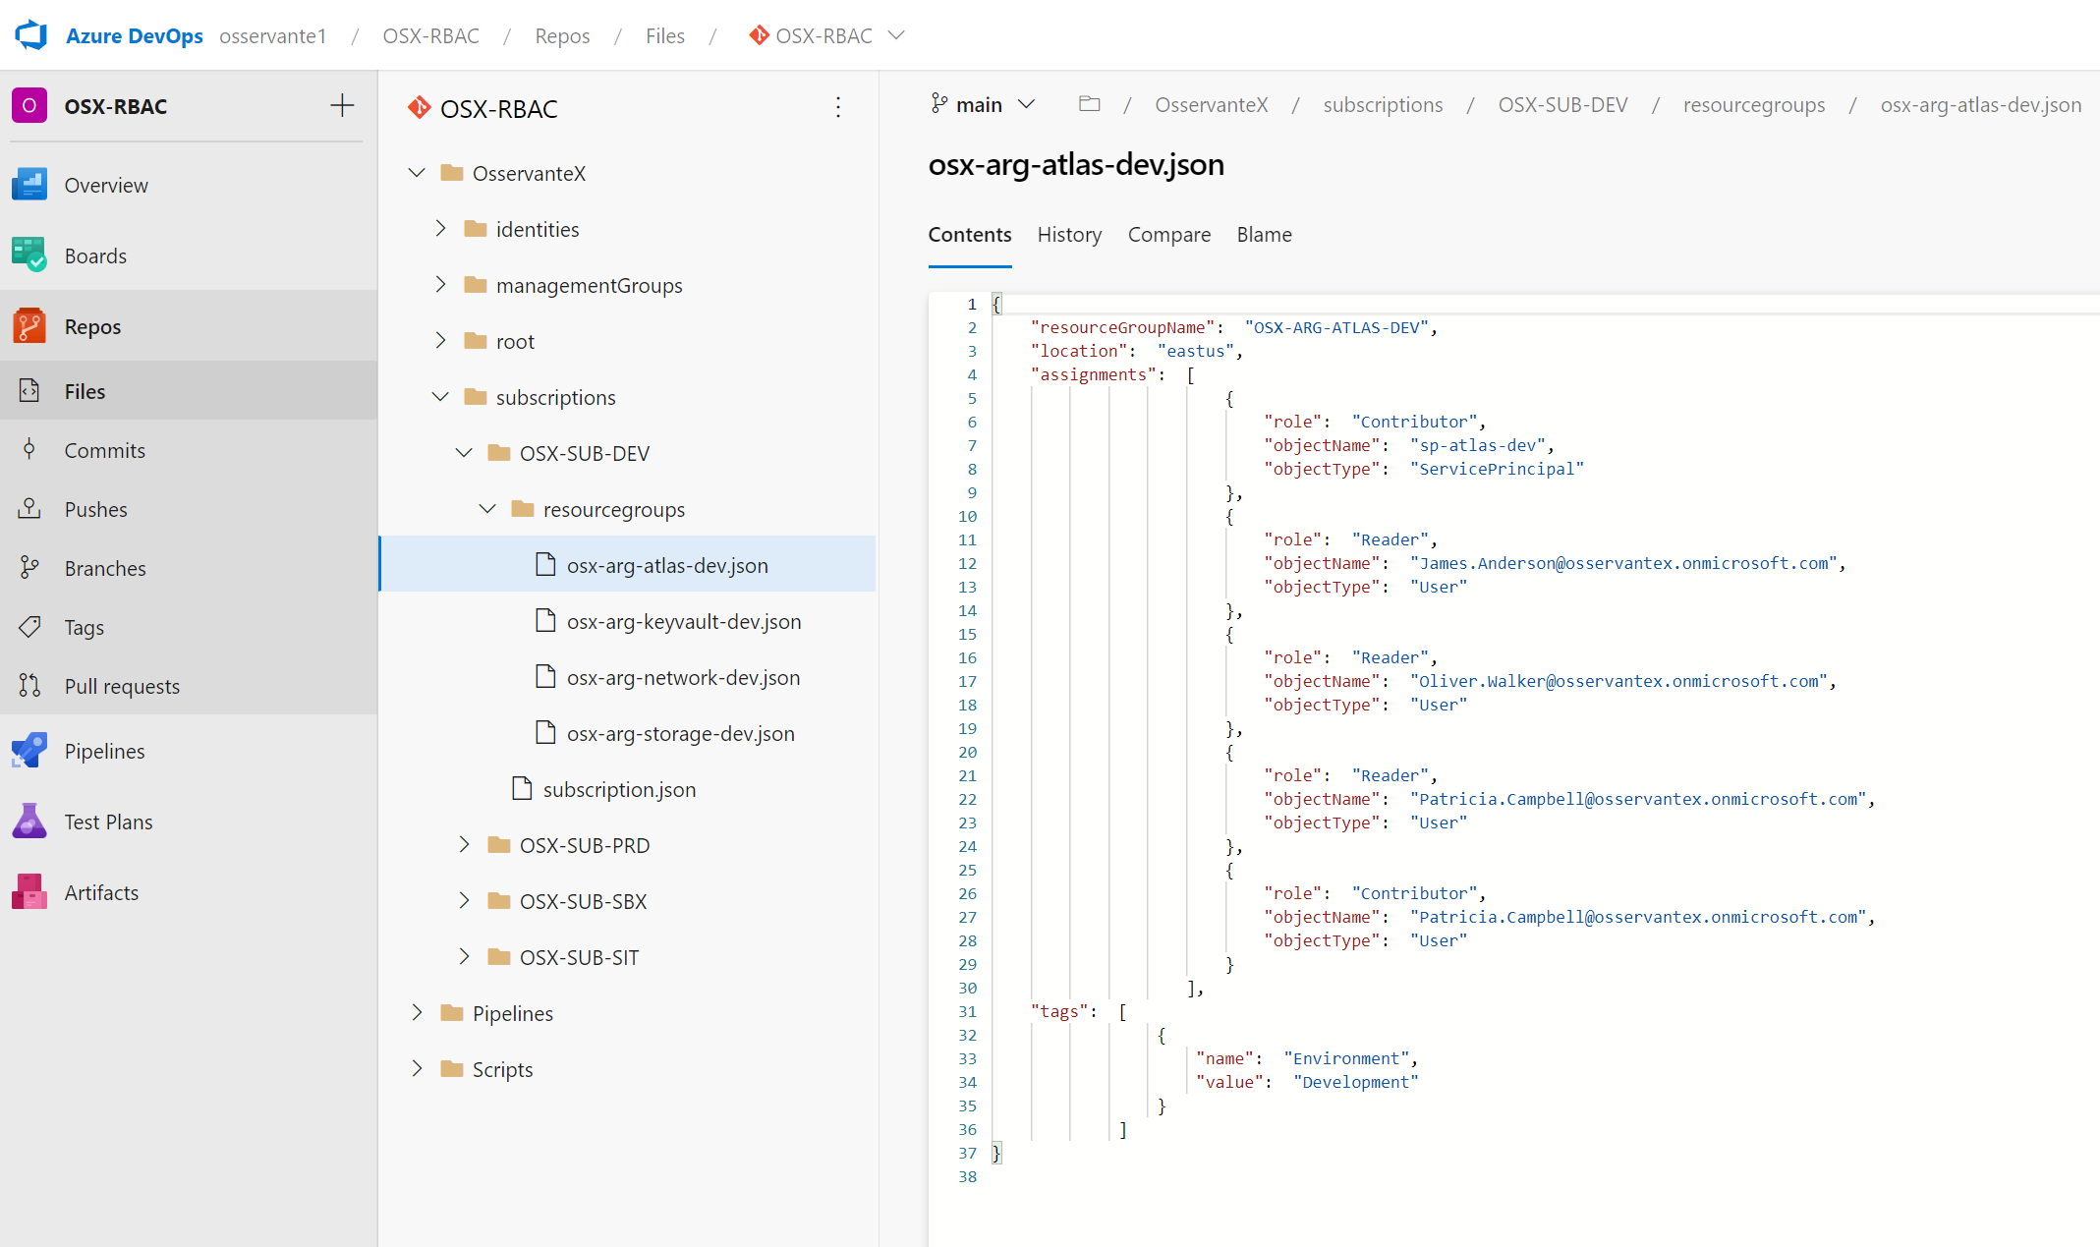Open the Overview hub icon
This screenshot has height=1247, width=2100.
click(29, 185)
